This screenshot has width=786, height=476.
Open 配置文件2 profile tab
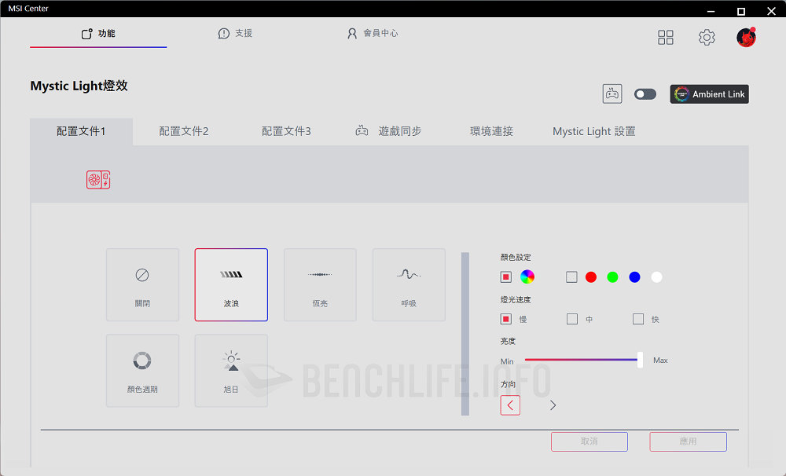184,131
